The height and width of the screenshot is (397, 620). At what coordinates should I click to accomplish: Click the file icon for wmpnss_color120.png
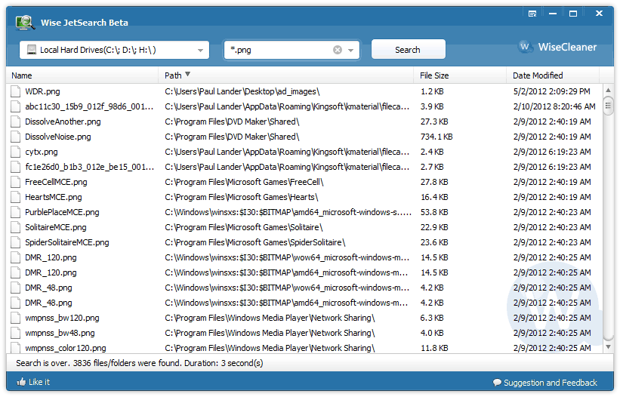tap(15, 348)
